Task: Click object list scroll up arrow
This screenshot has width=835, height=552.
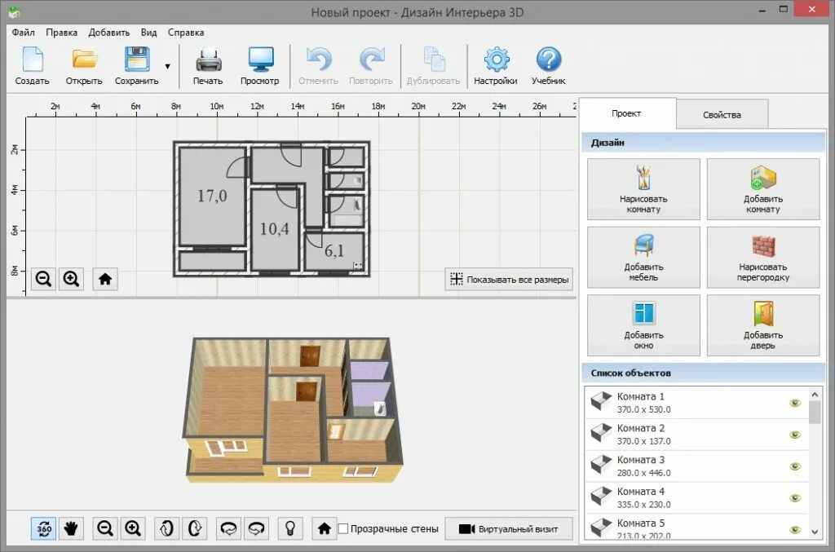Action: click(815, 395)
